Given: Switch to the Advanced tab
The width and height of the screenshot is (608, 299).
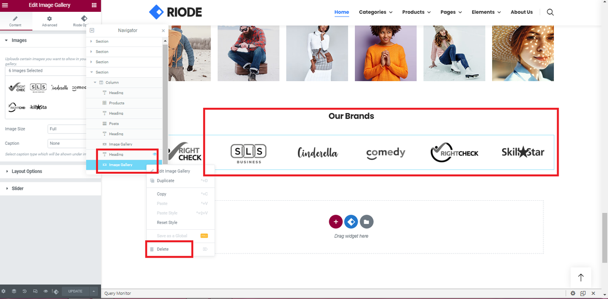Looking at the screenshot, I should tap(49, 21).
